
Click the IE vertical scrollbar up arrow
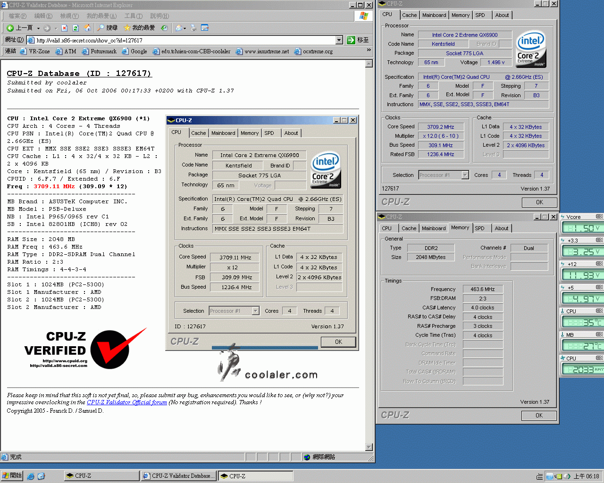pyautogui.click(x=369, y=65)
